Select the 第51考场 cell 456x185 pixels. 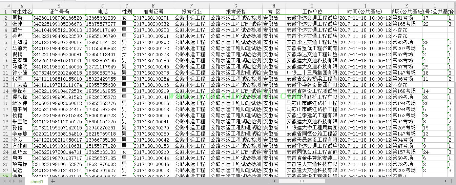pyautogui.click(x=407, y=18)
